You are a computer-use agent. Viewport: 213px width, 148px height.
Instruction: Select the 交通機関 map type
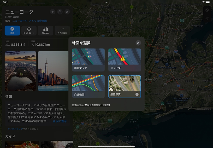click(88, 86)
